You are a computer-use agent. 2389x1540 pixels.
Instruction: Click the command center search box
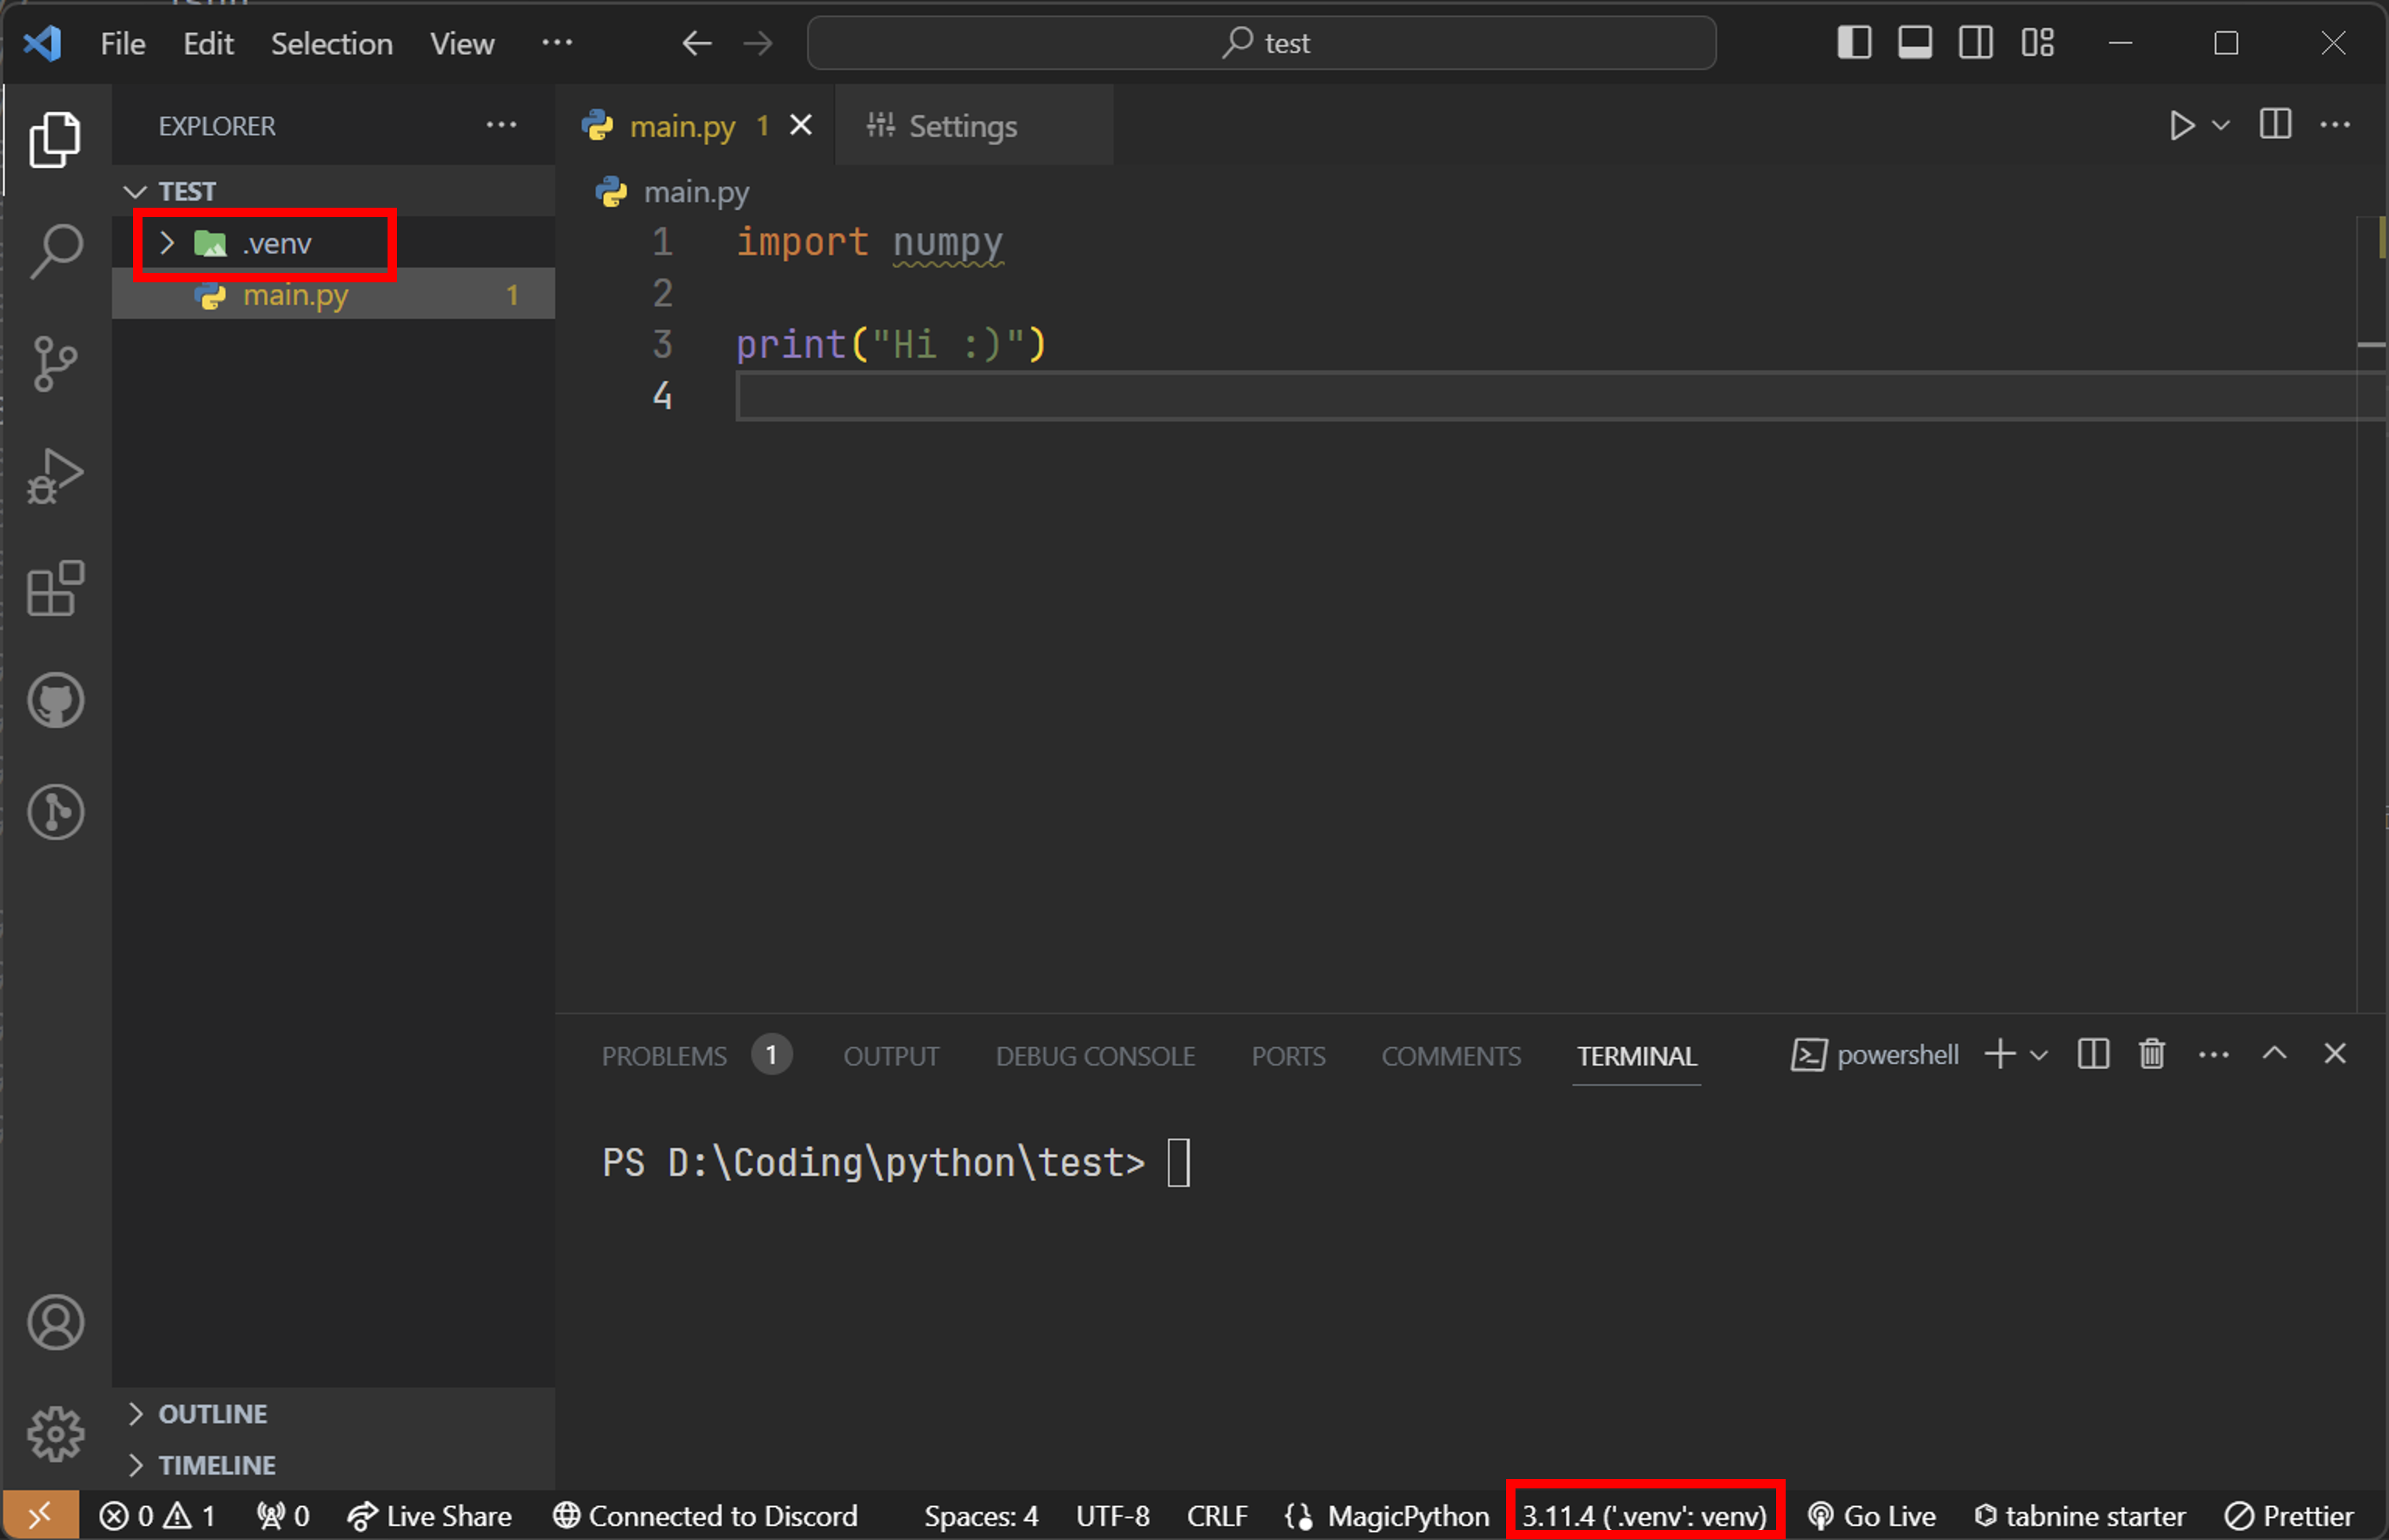pos(1261,43)
